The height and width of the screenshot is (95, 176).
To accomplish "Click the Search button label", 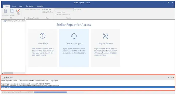I will (79, 10).
